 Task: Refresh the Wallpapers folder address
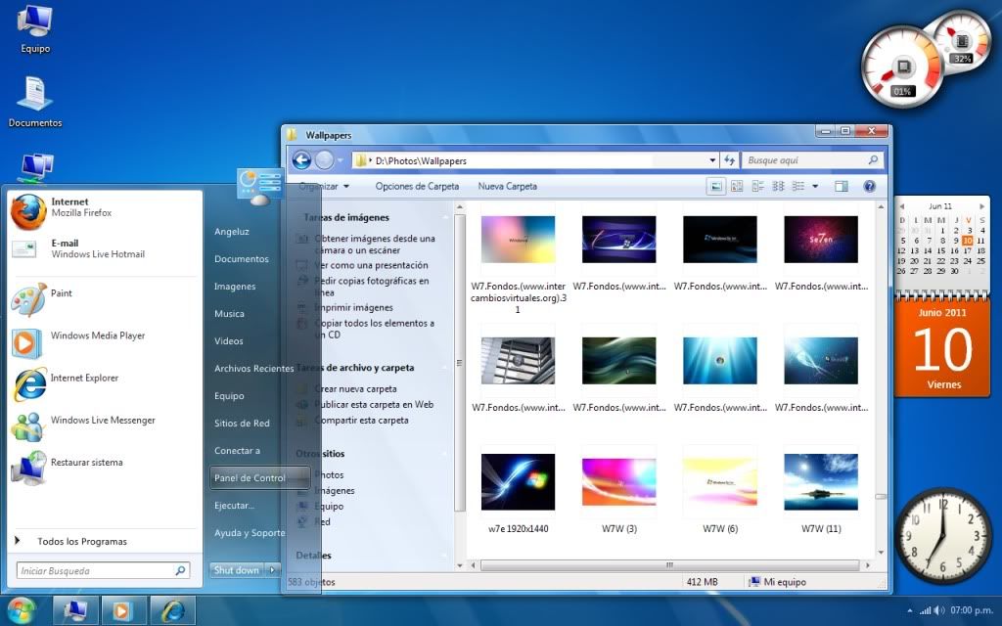click(729, 160)
